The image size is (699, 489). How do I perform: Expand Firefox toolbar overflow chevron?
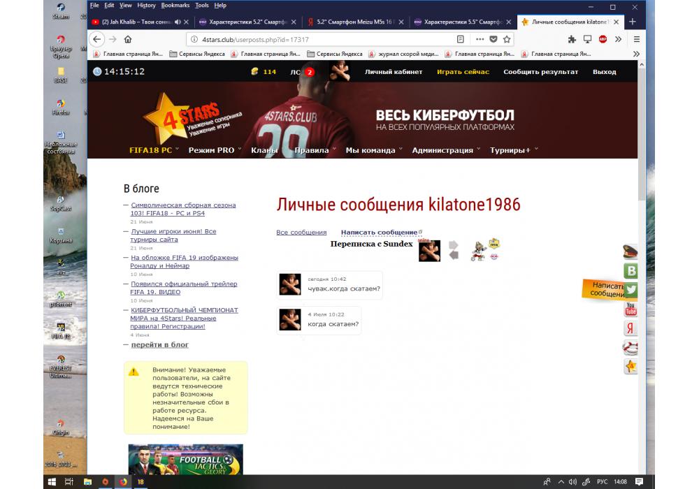(619, 40)
